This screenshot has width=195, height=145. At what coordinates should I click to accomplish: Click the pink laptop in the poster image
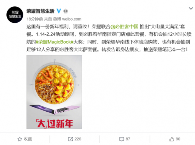coord(55,110)
